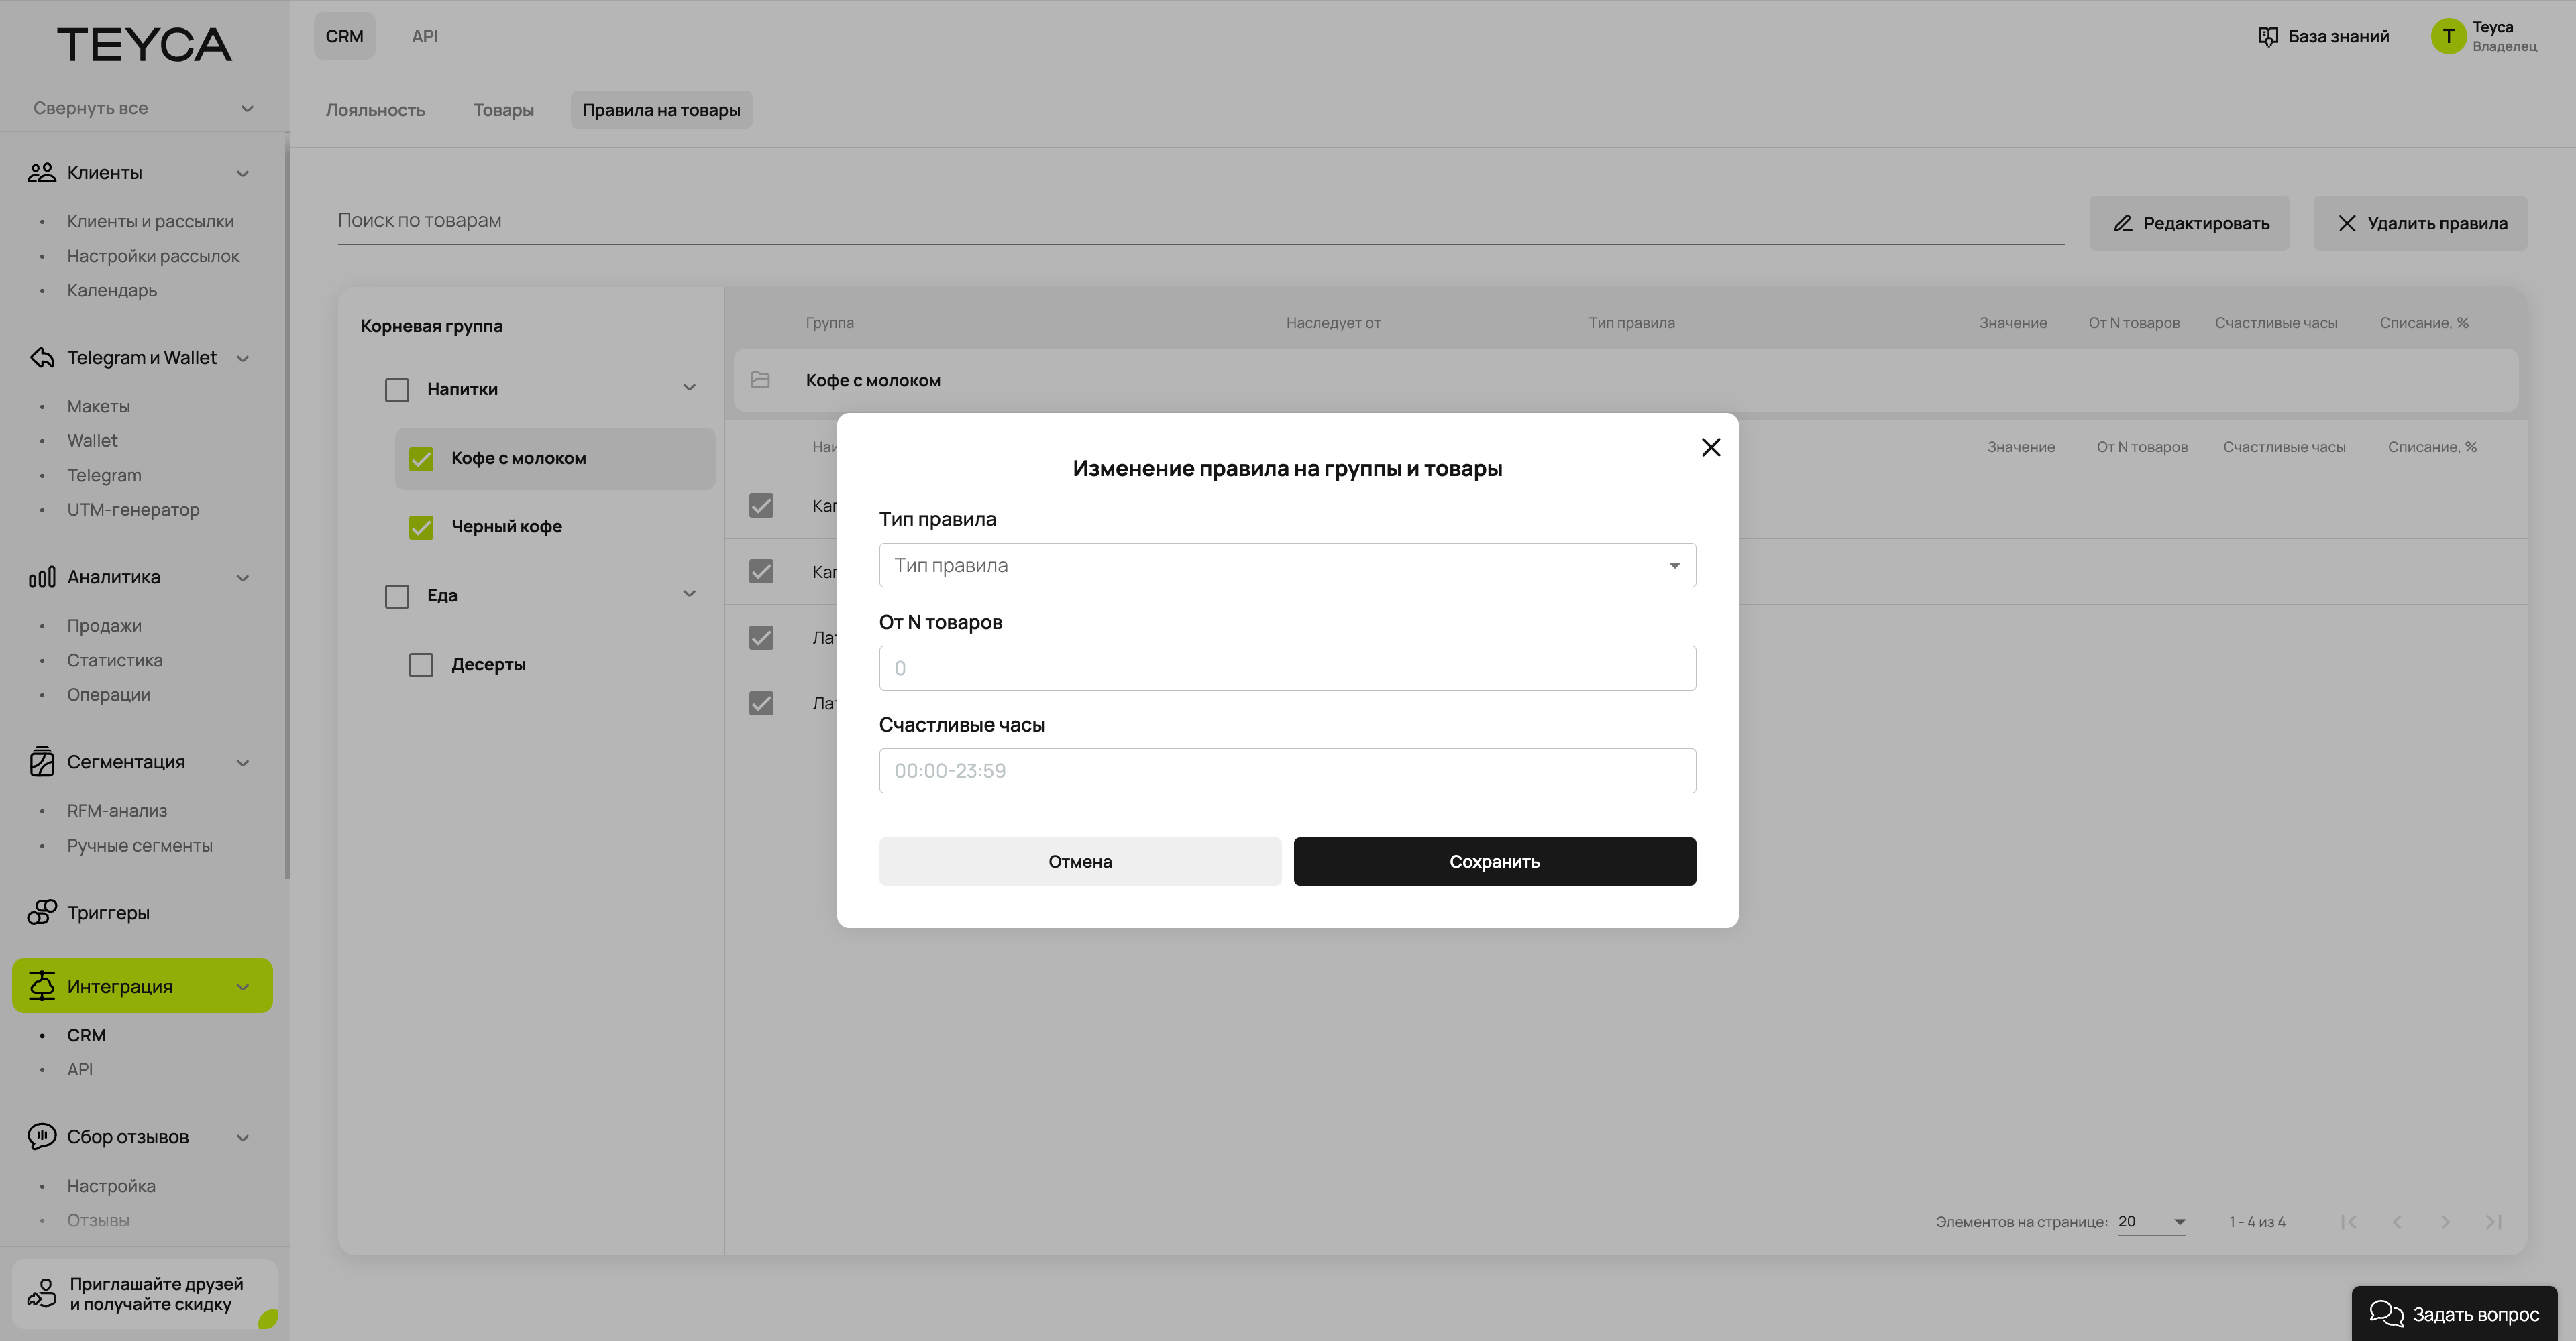Uncheck the Черный кофе checkbox
This screenshot has width=2576, height=1341.
tap(421, 528)
